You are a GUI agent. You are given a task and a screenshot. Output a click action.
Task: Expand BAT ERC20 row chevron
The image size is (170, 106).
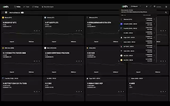tap(154, 47)
